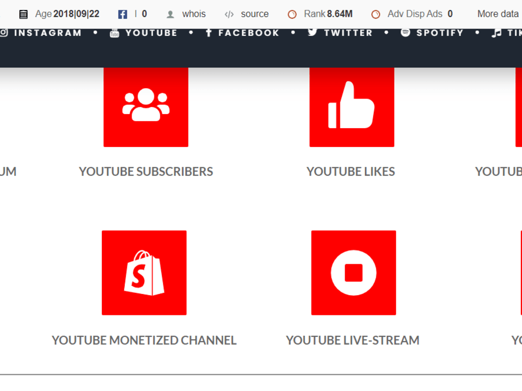This screenshot has width=522, height=391.
Task: Click the Spotify icon in the navigation bar
Action: [x=405, y=32]
